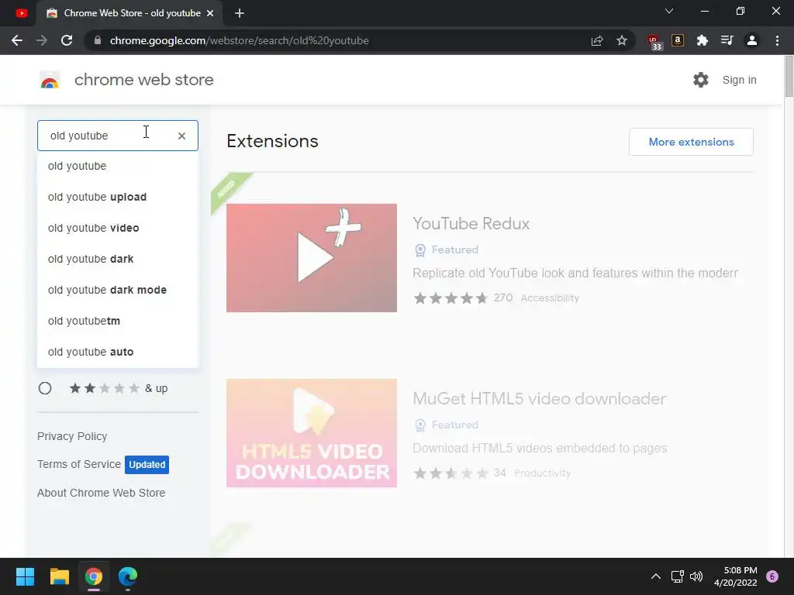Open MuGet HTML5 video downloader title
794x595 pixels.
pos(540,398)
